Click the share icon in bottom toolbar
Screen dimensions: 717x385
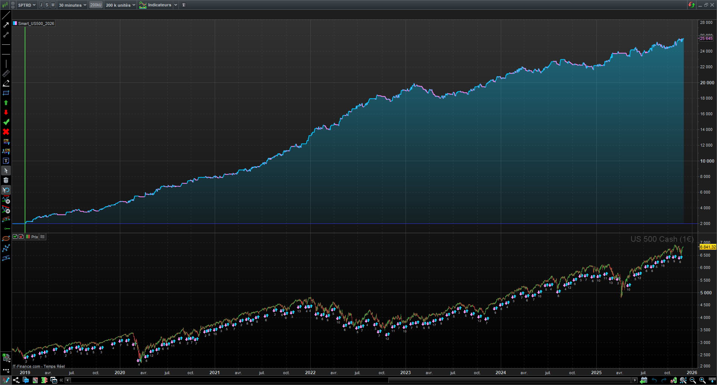(16, 380)
